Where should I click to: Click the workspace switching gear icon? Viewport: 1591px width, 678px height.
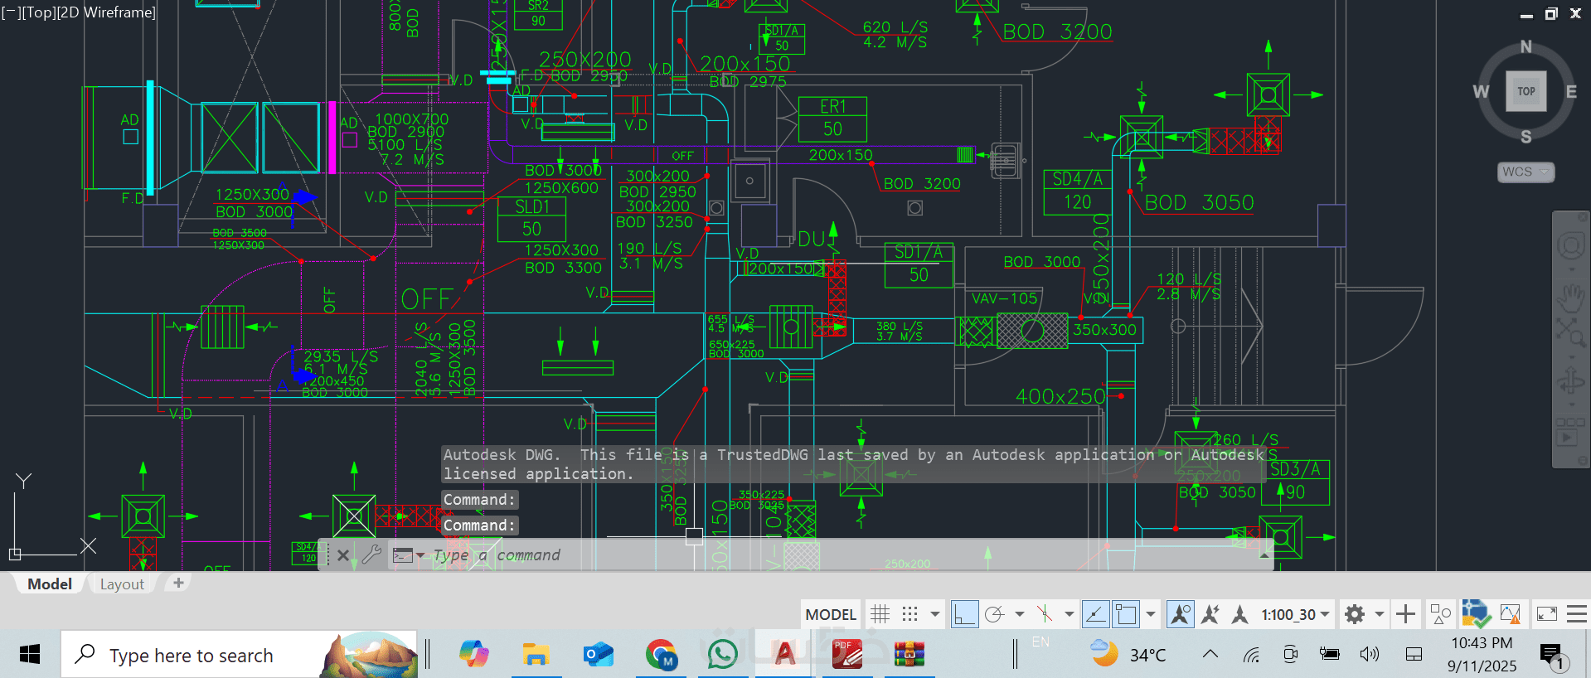coord(1355,614)
